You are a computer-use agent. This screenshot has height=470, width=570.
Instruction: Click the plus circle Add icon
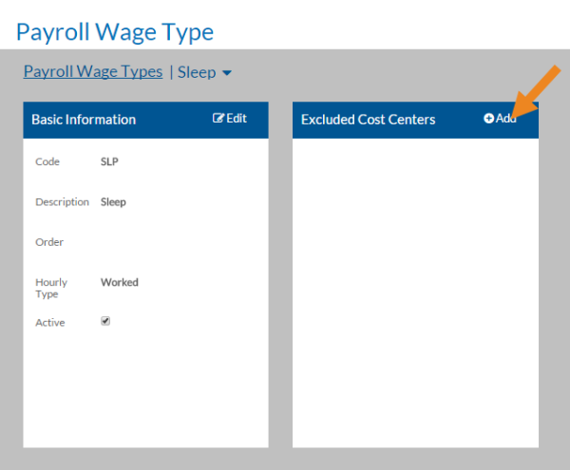coord(489,119)
